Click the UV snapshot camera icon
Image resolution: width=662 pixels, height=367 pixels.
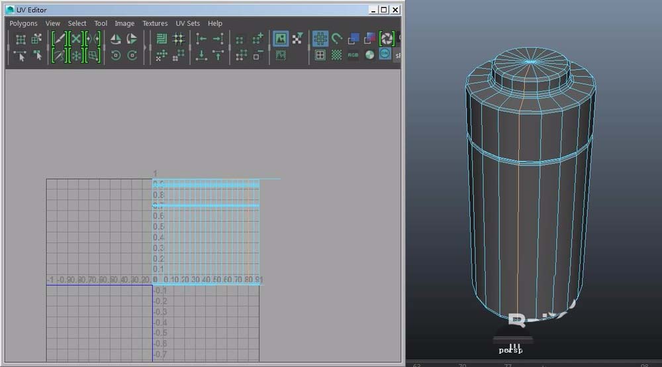point(387,39)
